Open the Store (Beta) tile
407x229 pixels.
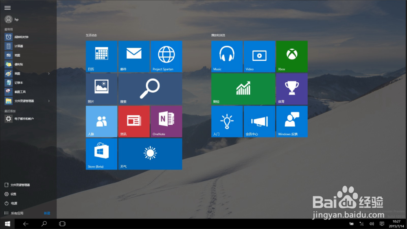point(101,154)
